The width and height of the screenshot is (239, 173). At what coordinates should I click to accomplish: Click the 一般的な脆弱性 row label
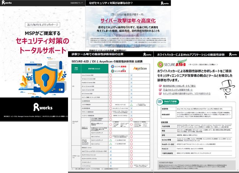167,153
